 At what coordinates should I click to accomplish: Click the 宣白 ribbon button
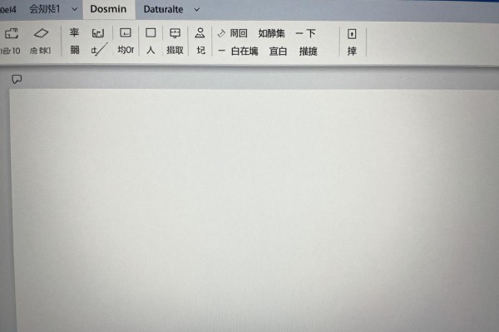tap(278, 51)
